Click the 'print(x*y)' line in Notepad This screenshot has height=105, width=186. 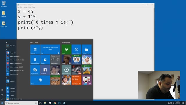pyautogui.click(x=31, y=28)
